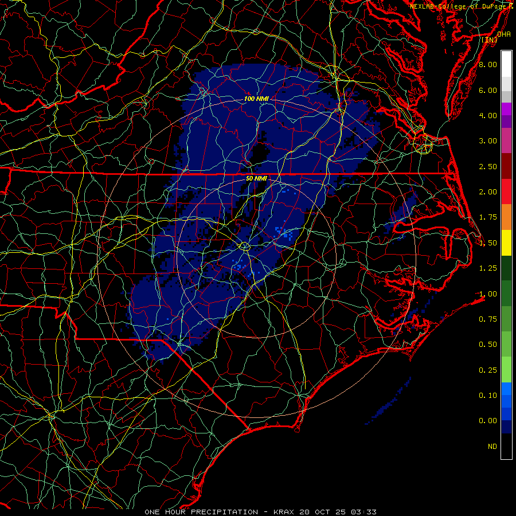Select the 0.50 legend label
The image size is (516, 516).
[x=488, y=345]
